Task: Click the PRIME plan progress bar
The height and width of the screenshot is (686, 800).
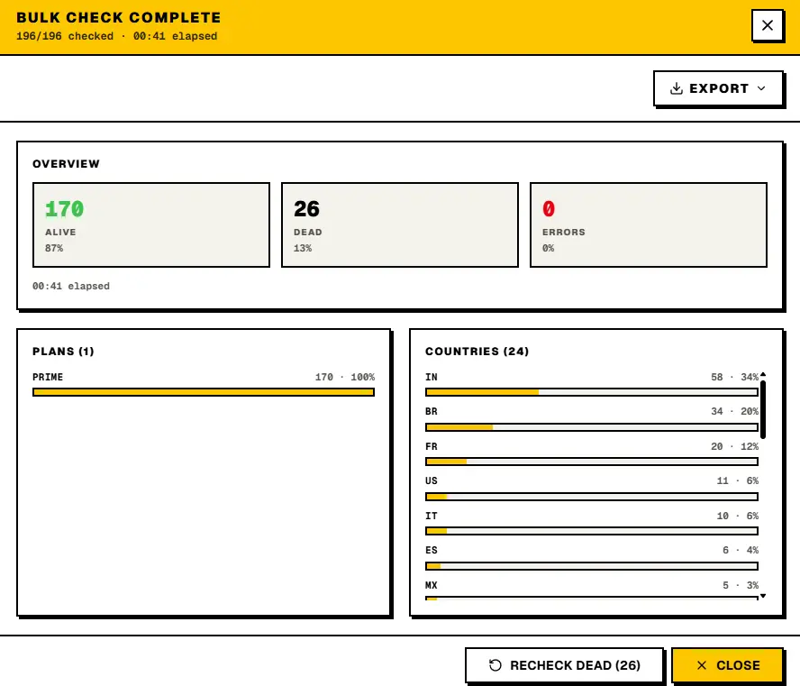Action: (204, 392)
